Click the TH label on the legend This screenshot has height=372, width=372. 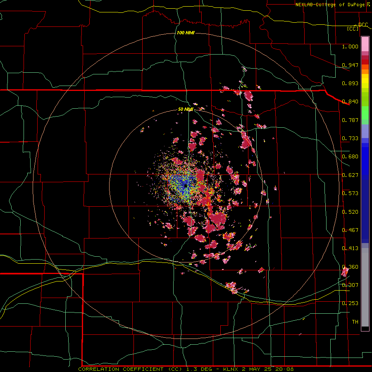(x=355, y=322)
